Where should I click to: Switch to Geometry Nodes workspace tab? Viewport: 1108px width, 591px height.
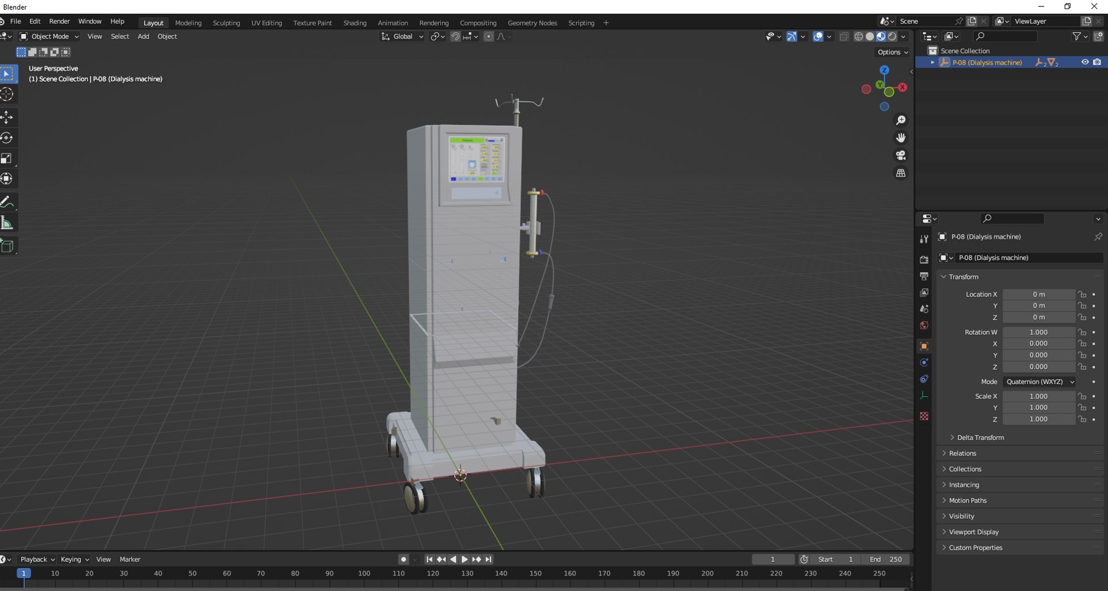(x=532, y=23)
